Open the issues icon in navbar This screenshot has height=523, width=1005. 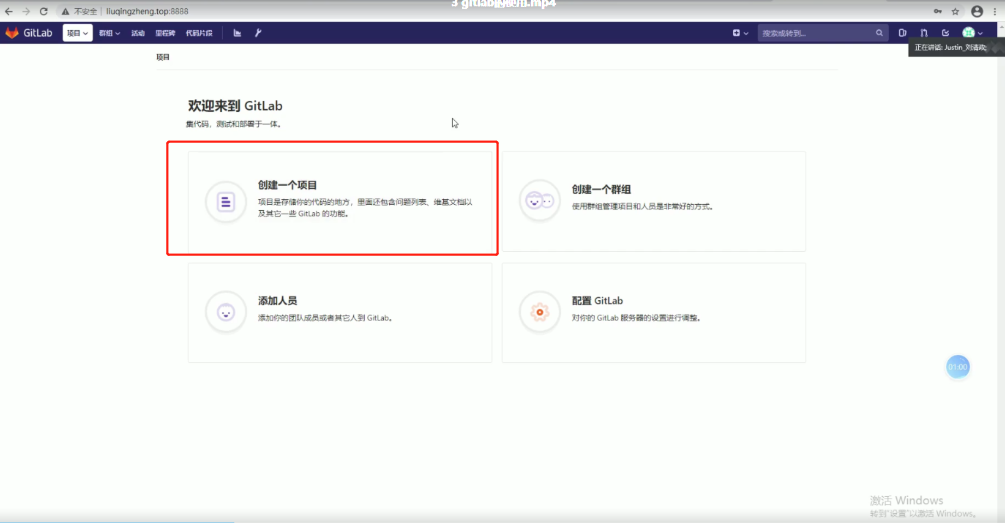tap(902, 33)
